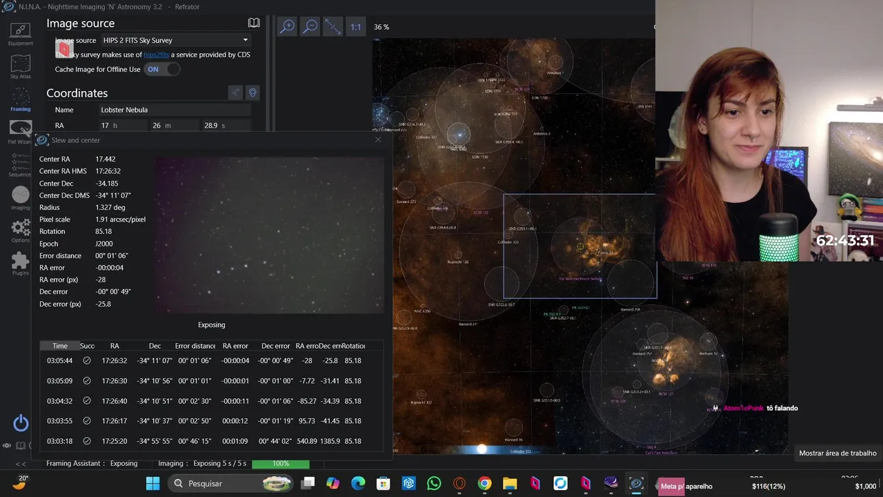Sort table by RA error column header

tap(235, 346)
